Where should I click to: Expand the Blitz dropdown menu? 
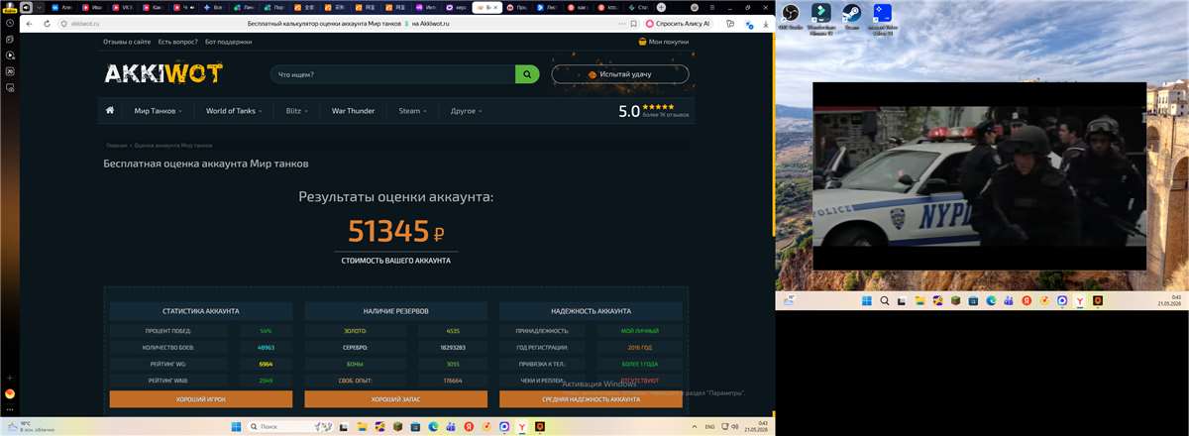click(x=297, y=111)
